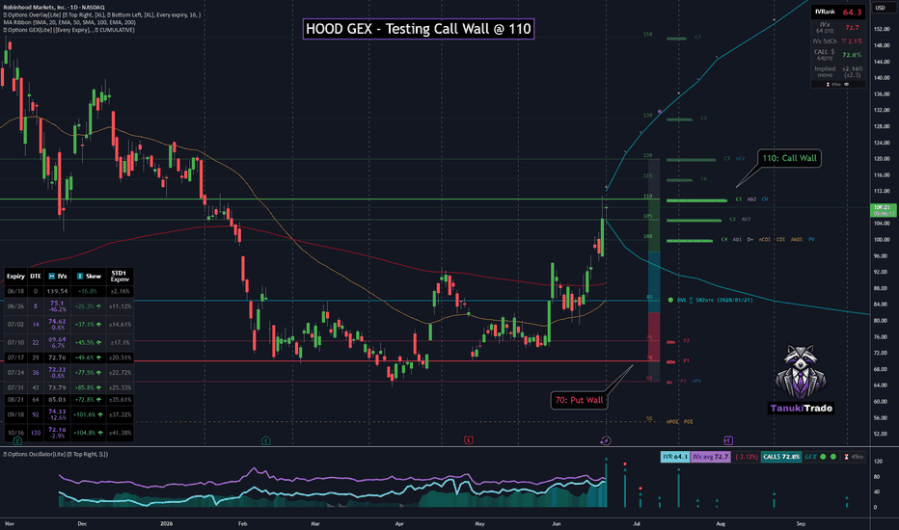This screenshot has width=899, height=530.
Task: Click the CALLS 72.8% badge in oscillator
Action: (x=781, y=457)
